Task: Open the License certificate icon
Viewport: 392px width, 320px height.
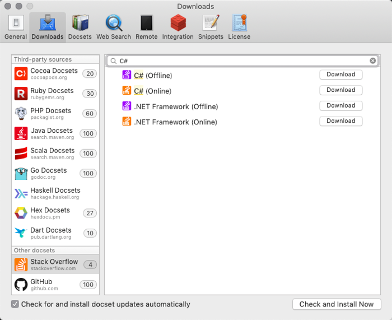Action: click(240, 23)
